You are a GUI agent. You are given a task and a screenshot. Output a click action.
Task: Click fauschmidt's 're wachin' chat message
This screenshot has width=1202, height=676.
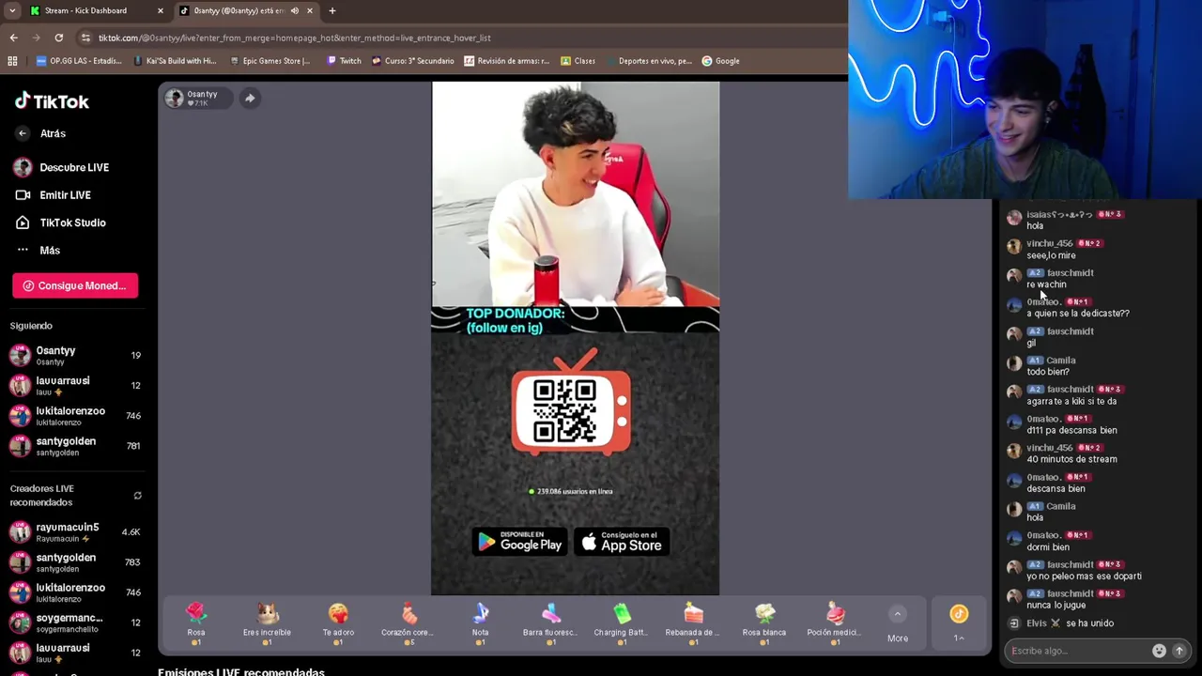point(1046,284)
